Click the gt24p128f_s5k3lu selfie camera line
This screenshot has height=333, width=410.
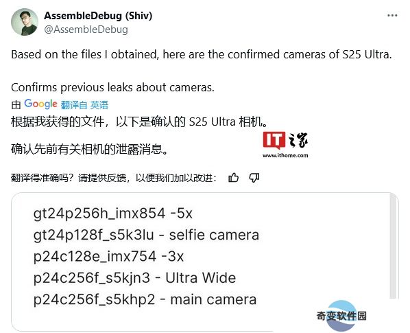(146, 235)
